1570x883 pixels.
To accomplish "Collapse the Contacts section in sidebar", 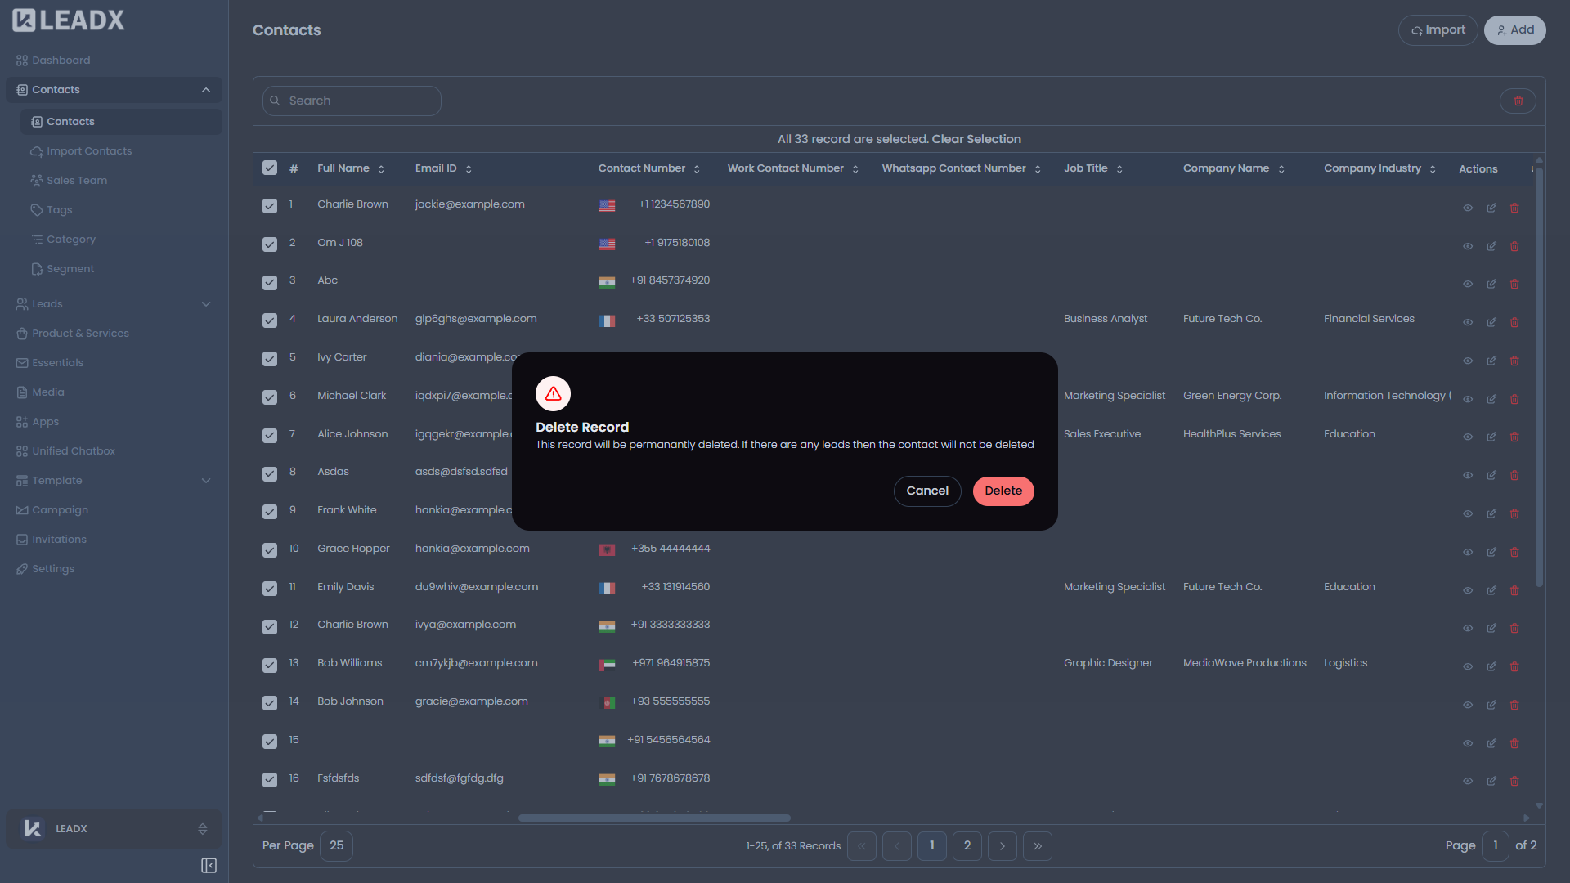I will click(206, 90).
